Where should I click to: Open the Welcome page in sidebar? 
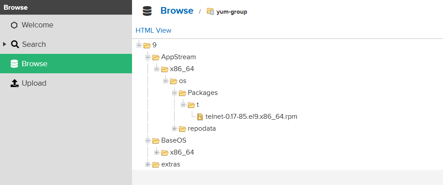[66, 25]
